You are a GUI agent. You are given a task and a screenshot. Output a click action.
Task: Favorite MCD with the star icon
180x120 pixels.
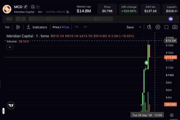(x=38, y=7)
